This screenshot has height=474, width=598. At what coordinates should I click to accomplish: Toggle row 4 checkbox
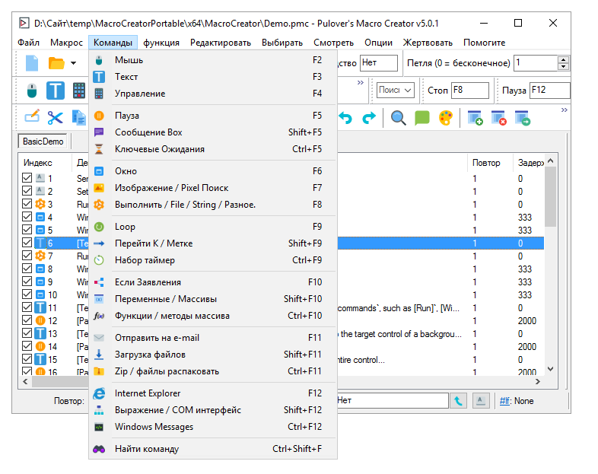point(27,217)
